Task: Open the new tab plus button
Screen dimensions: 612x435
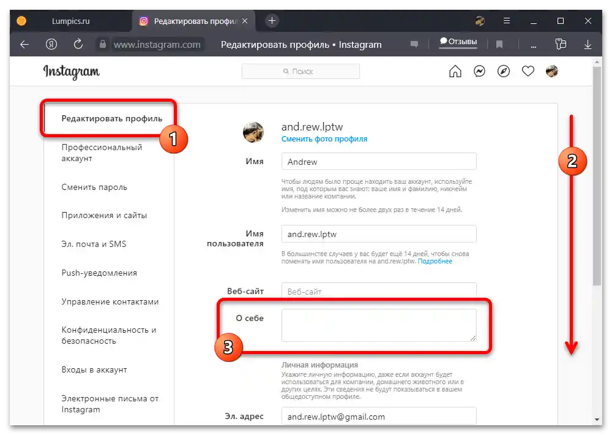Action: tap(272, 21)
